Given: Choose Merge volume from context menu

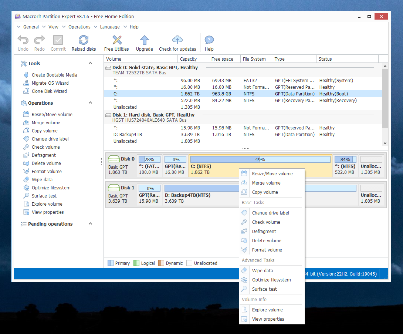Looking at the screenshot, I should coord(272,183).
